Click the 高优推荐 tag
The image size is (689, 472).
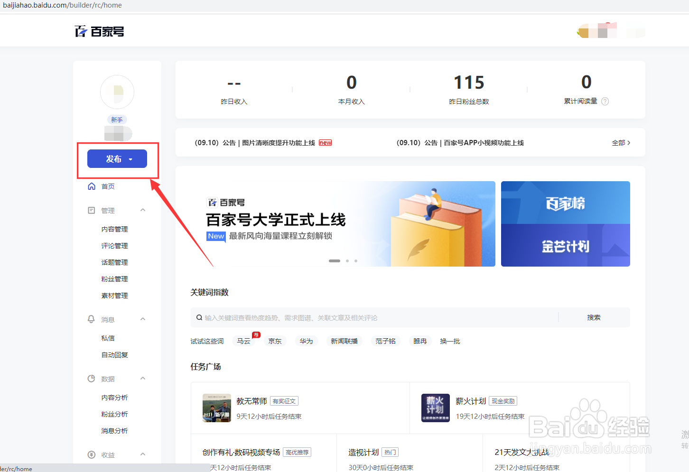coord(298,453)
